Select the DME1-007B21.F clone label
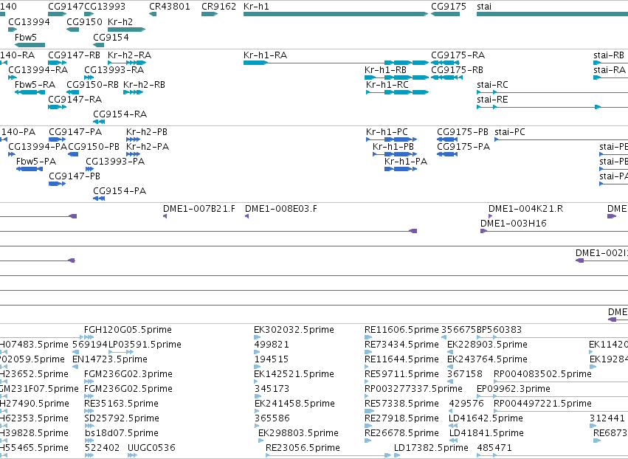Image resolution: width=628 pixels, height=459 pixels. pyautogui.click(x=199, y=209)
